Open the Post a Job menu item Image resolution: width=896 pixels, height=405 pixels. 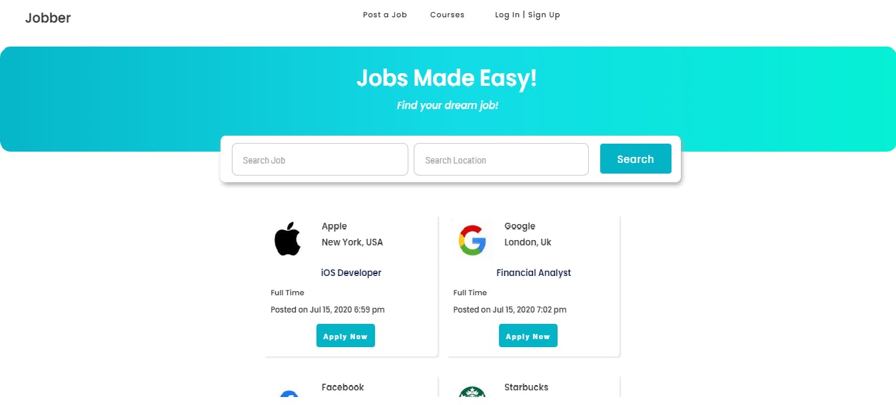tap(384, 15)
